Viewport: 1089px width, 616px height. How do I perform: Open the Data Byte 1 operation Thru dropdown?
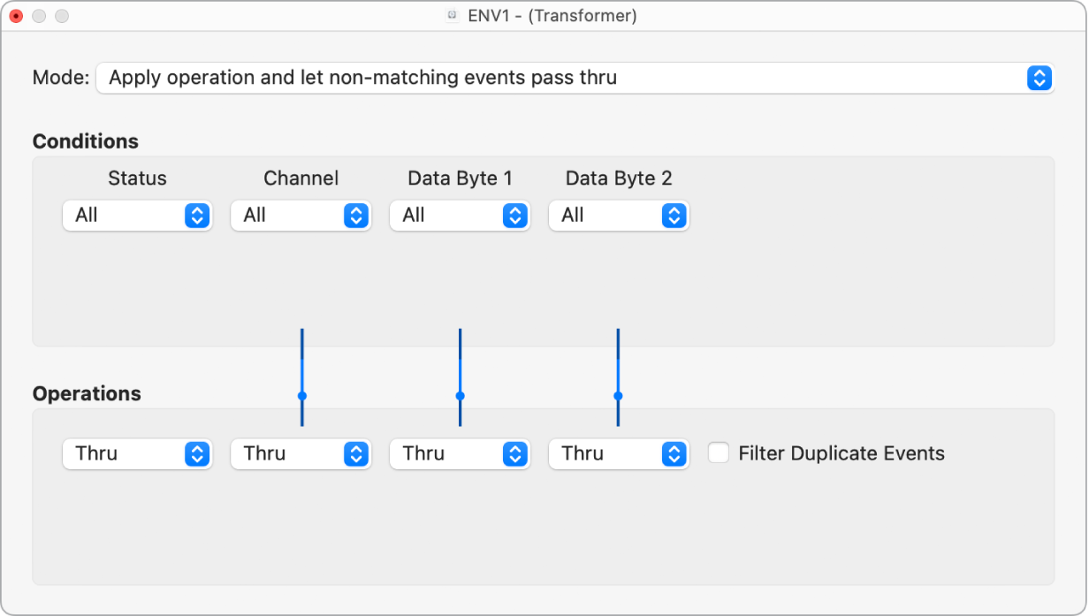tap(460, 453)
